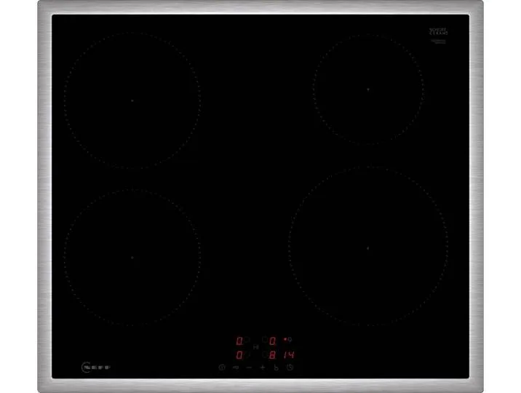Select the front-left zone display showing 0

click(x=239, y=355)
